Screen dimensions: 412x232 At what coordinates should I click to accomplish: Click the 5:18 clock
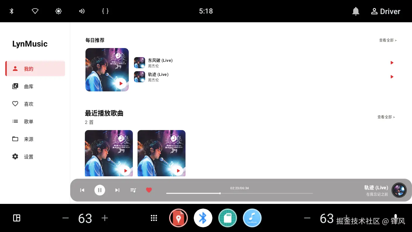(206, 11)
